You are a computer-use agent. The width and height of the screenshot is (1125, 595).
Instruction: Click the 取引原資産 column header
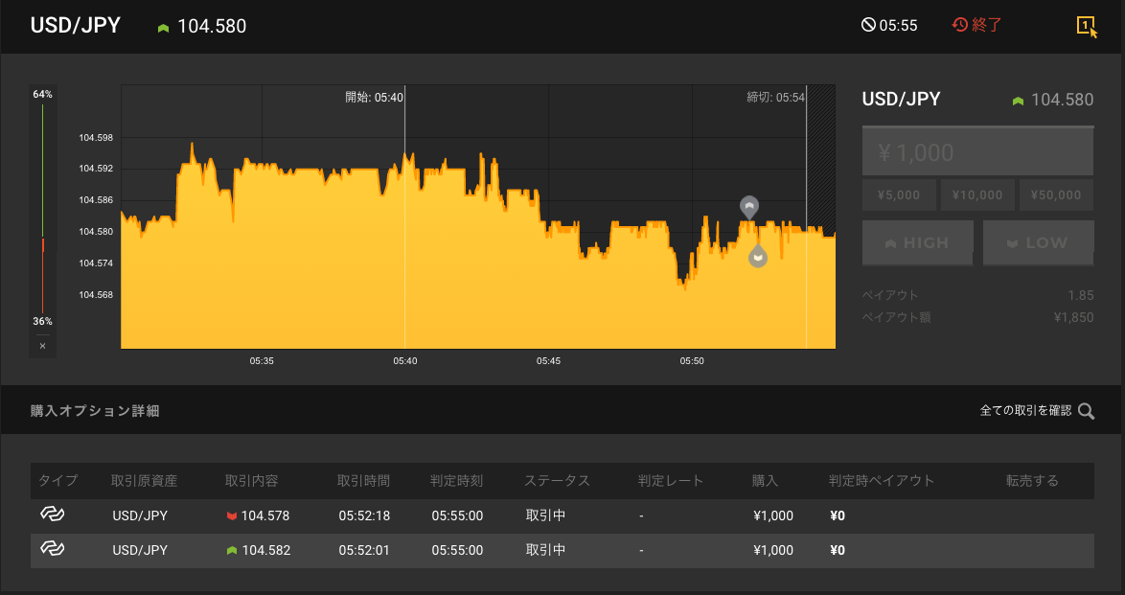(x=144, y=481)
